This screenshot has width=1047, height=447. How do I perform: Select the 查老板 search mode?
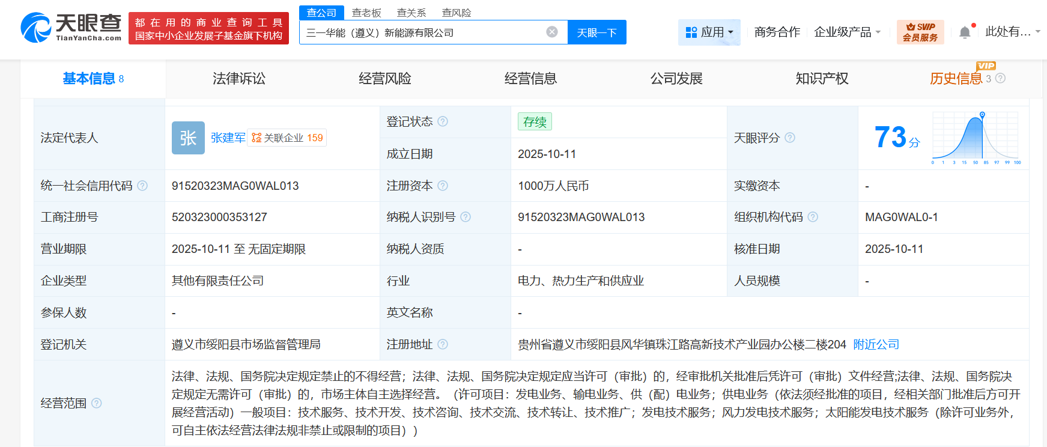(x=366, y=13)
